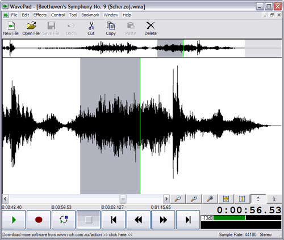Image resolution: width=284 pixels, height=240 pixels.
Task: Click the zoom-to-selection magnifier icon
Action: (x=210, y=199)
